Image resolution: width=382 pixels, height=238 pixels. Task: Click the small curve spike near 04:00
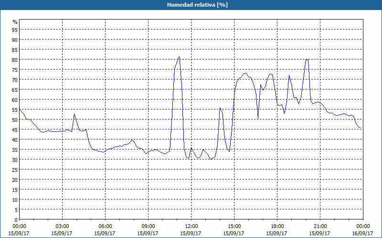point(74,114)
